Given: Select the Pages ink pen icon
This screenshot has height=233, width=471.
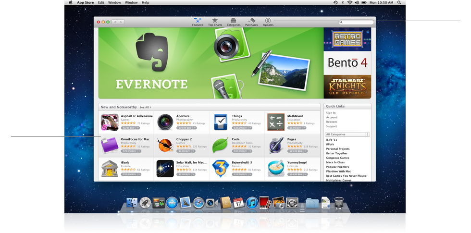Looking at the screenshot, I should (276, 145).
